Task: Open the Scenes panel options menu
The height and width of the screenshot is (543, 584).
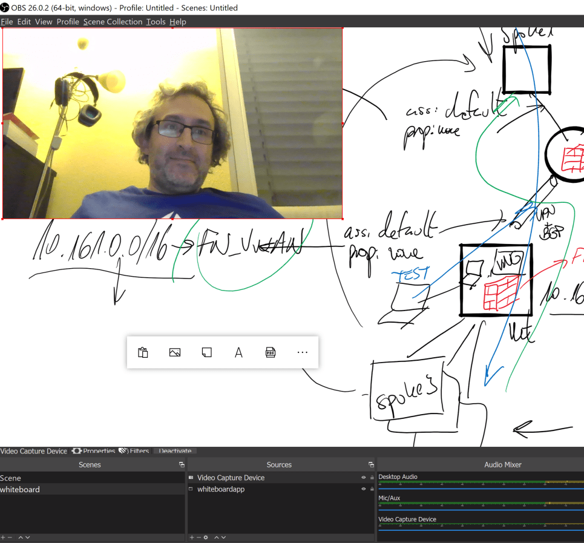Action: pyautogui.click(x=181, y=464)
